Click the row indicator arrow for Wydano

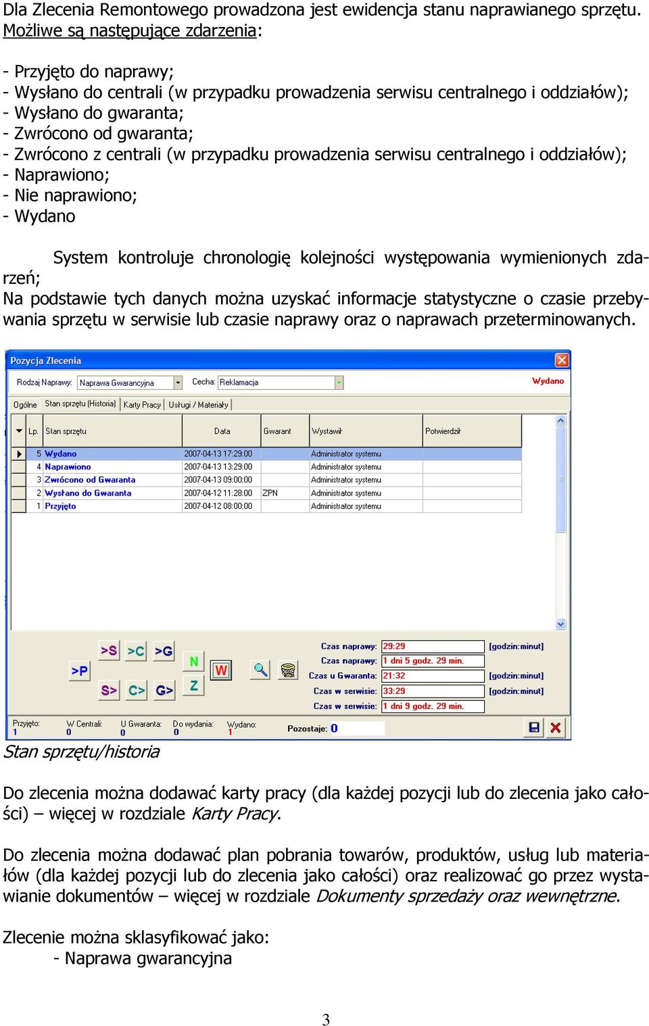pos(19,454)
